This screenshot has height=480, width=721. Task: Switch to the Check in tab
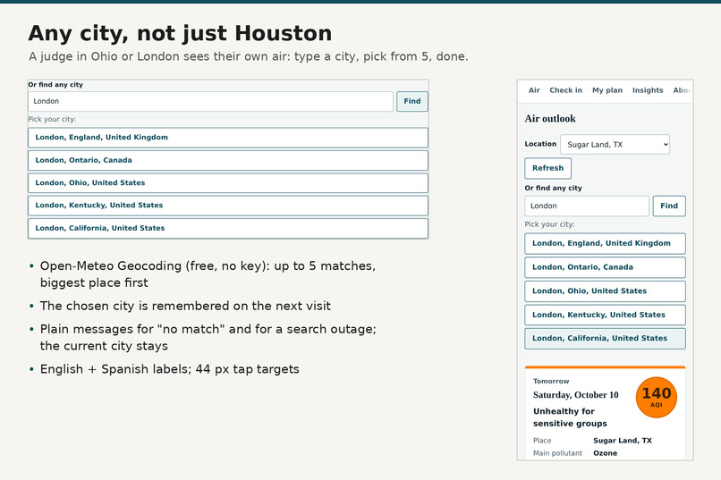[x=565, y=90]
